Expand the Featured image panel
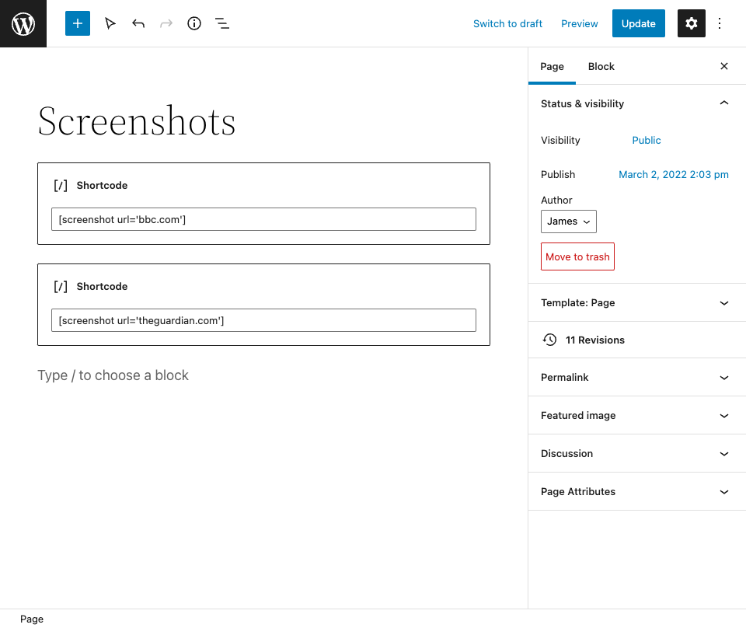This screenshot has width=746, height=628. pyautogui.click(x=636, y=415)
